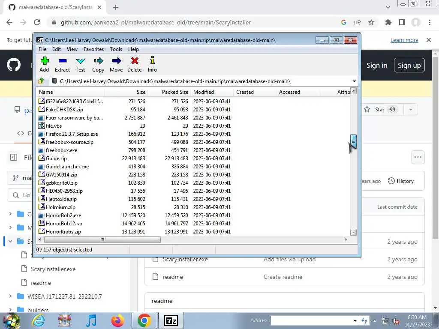Screen dimensions: 439x329
Task: Open the Tools menu
Action: (x=116, y=49)
